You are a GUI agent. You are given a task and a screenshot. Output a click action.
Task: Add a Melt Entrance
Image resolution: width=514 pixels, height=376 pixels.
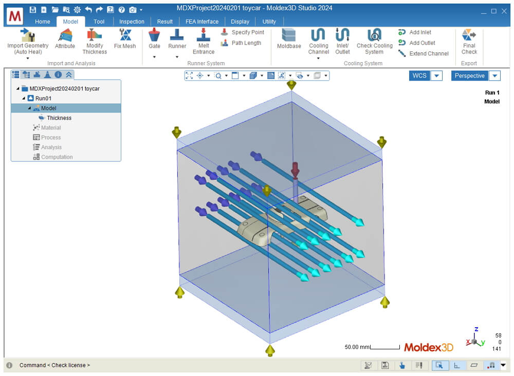pos(204,41)
